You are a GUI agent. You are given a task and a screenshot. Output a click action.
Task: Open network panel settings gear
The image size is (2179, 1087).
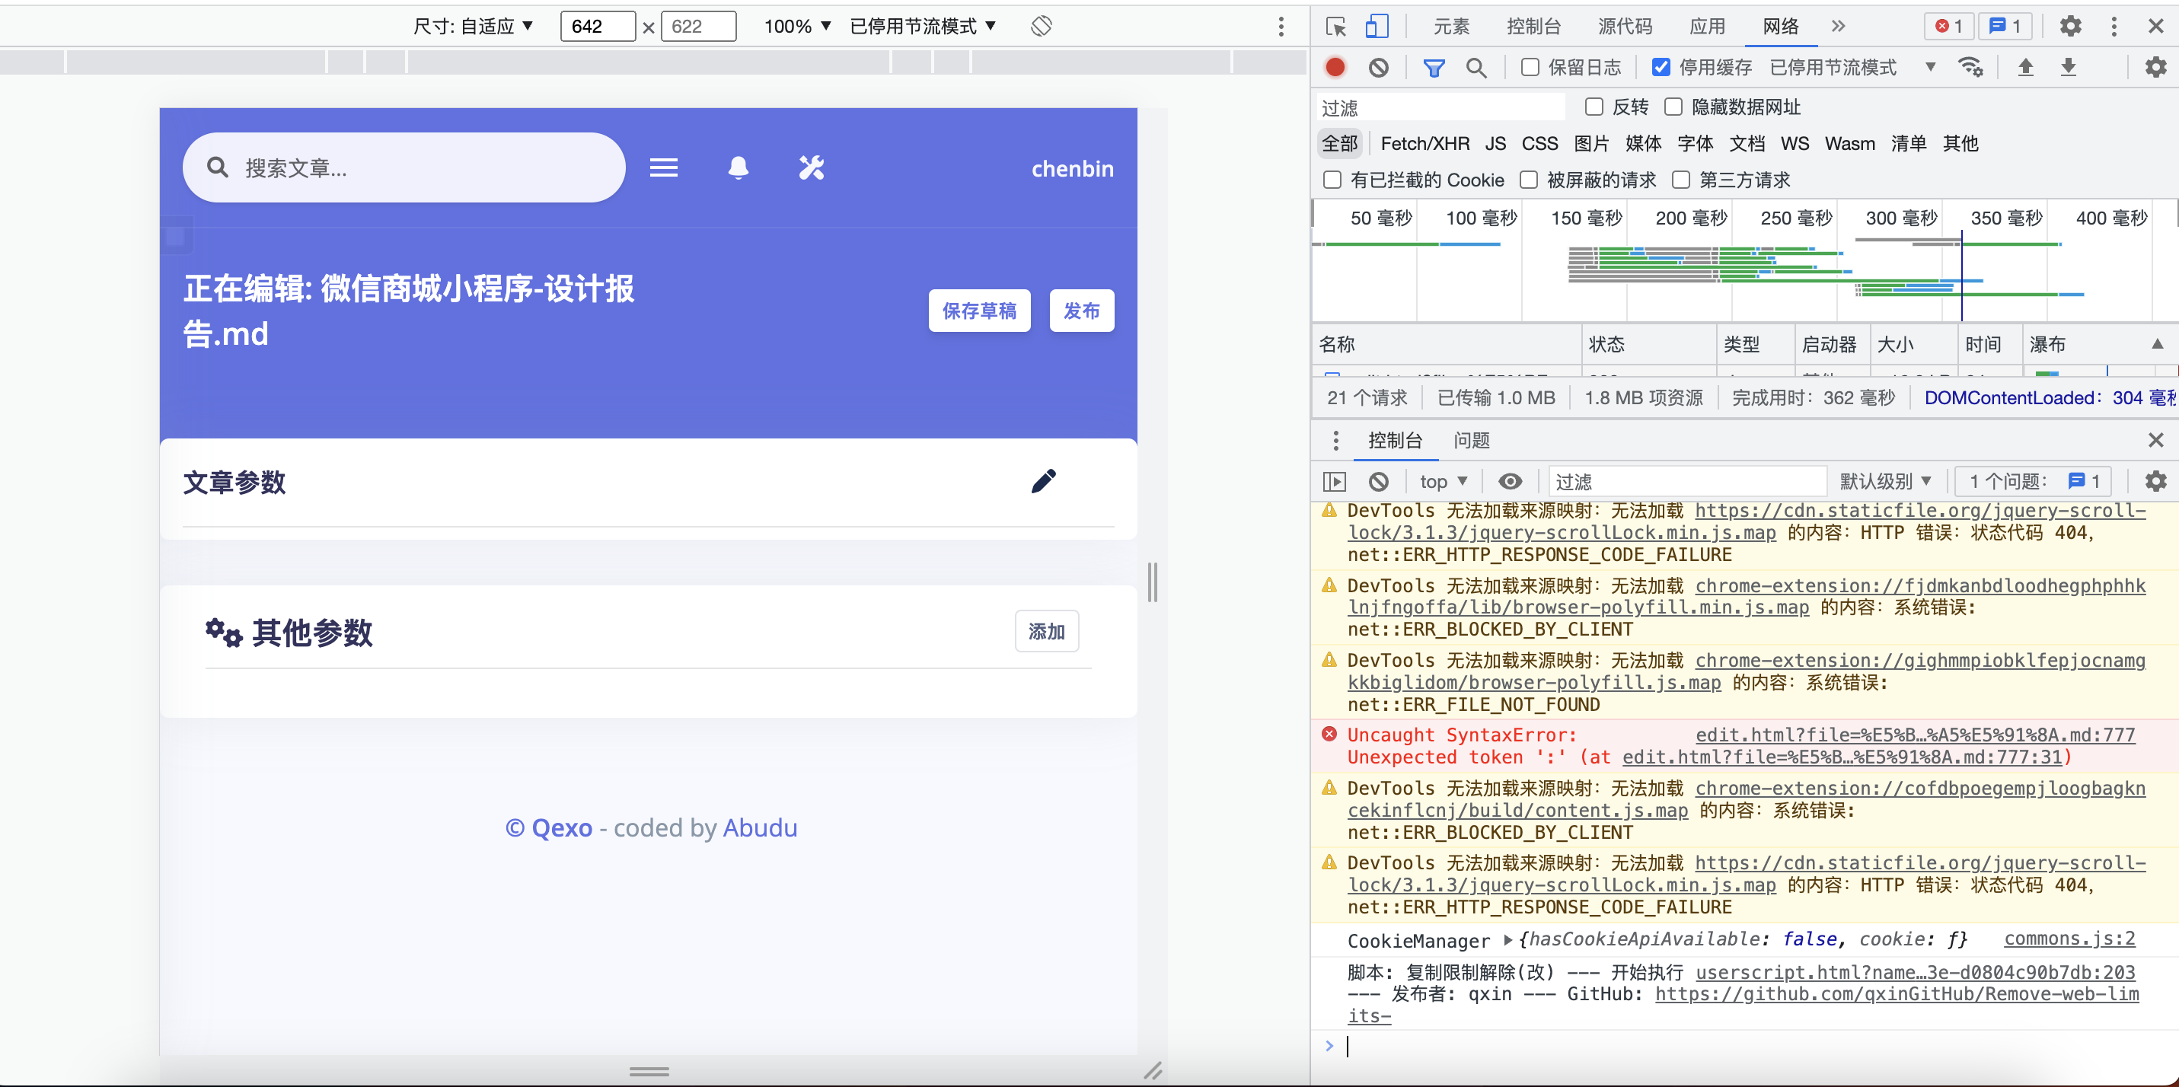2155,67
